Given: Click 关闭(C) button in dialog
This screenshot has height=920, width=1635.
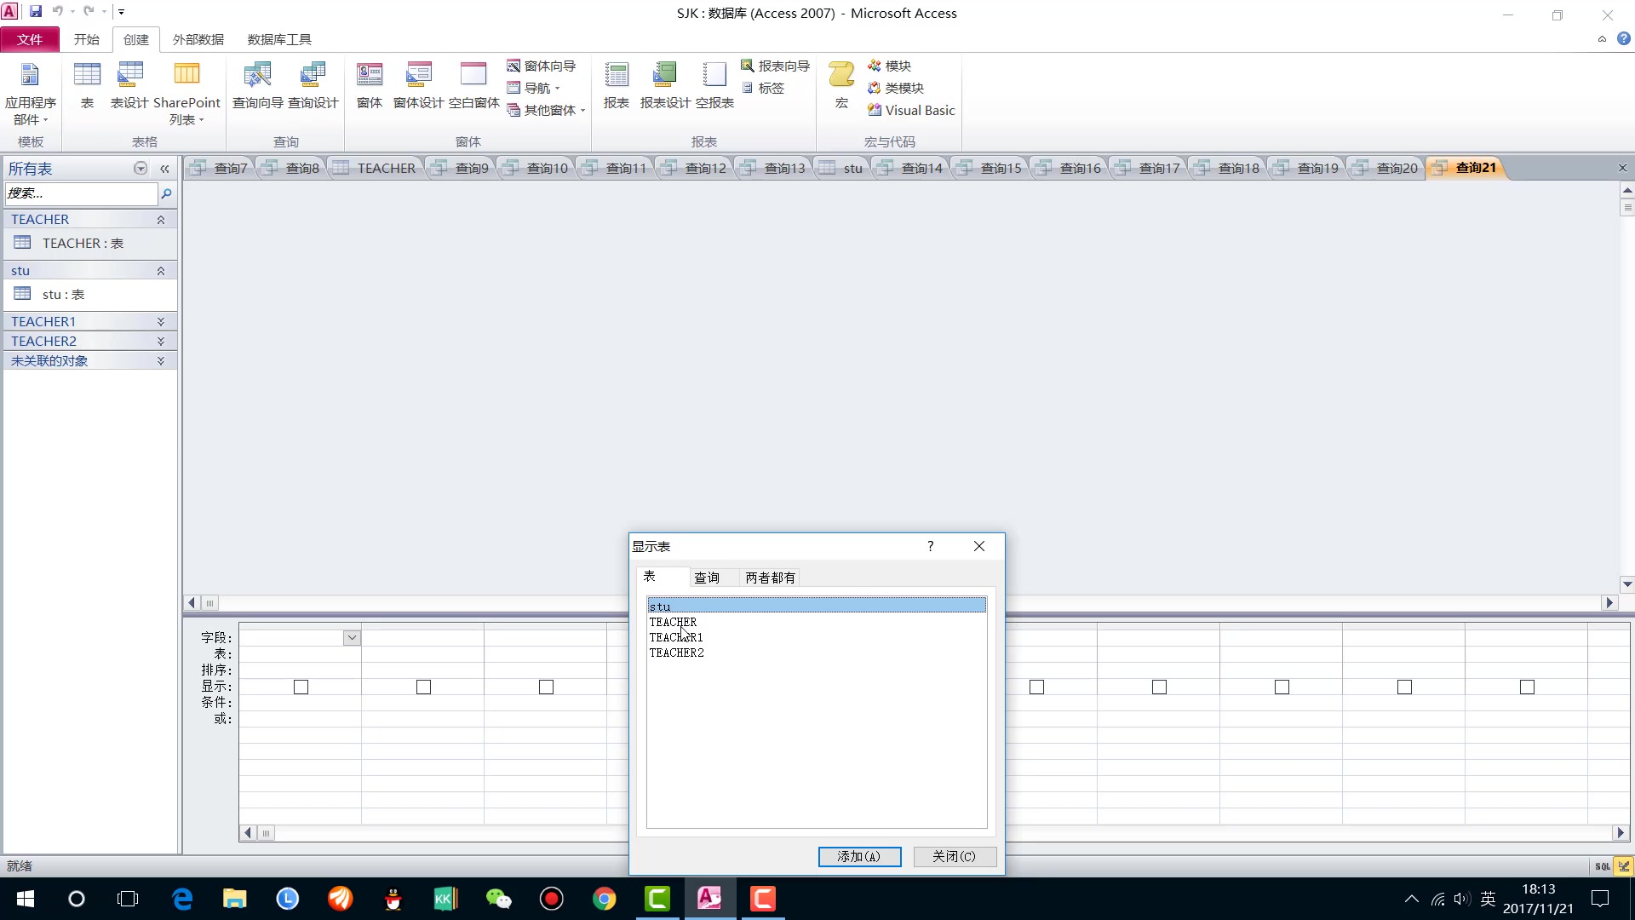Looking at the screenshot, I should point(955,857).
